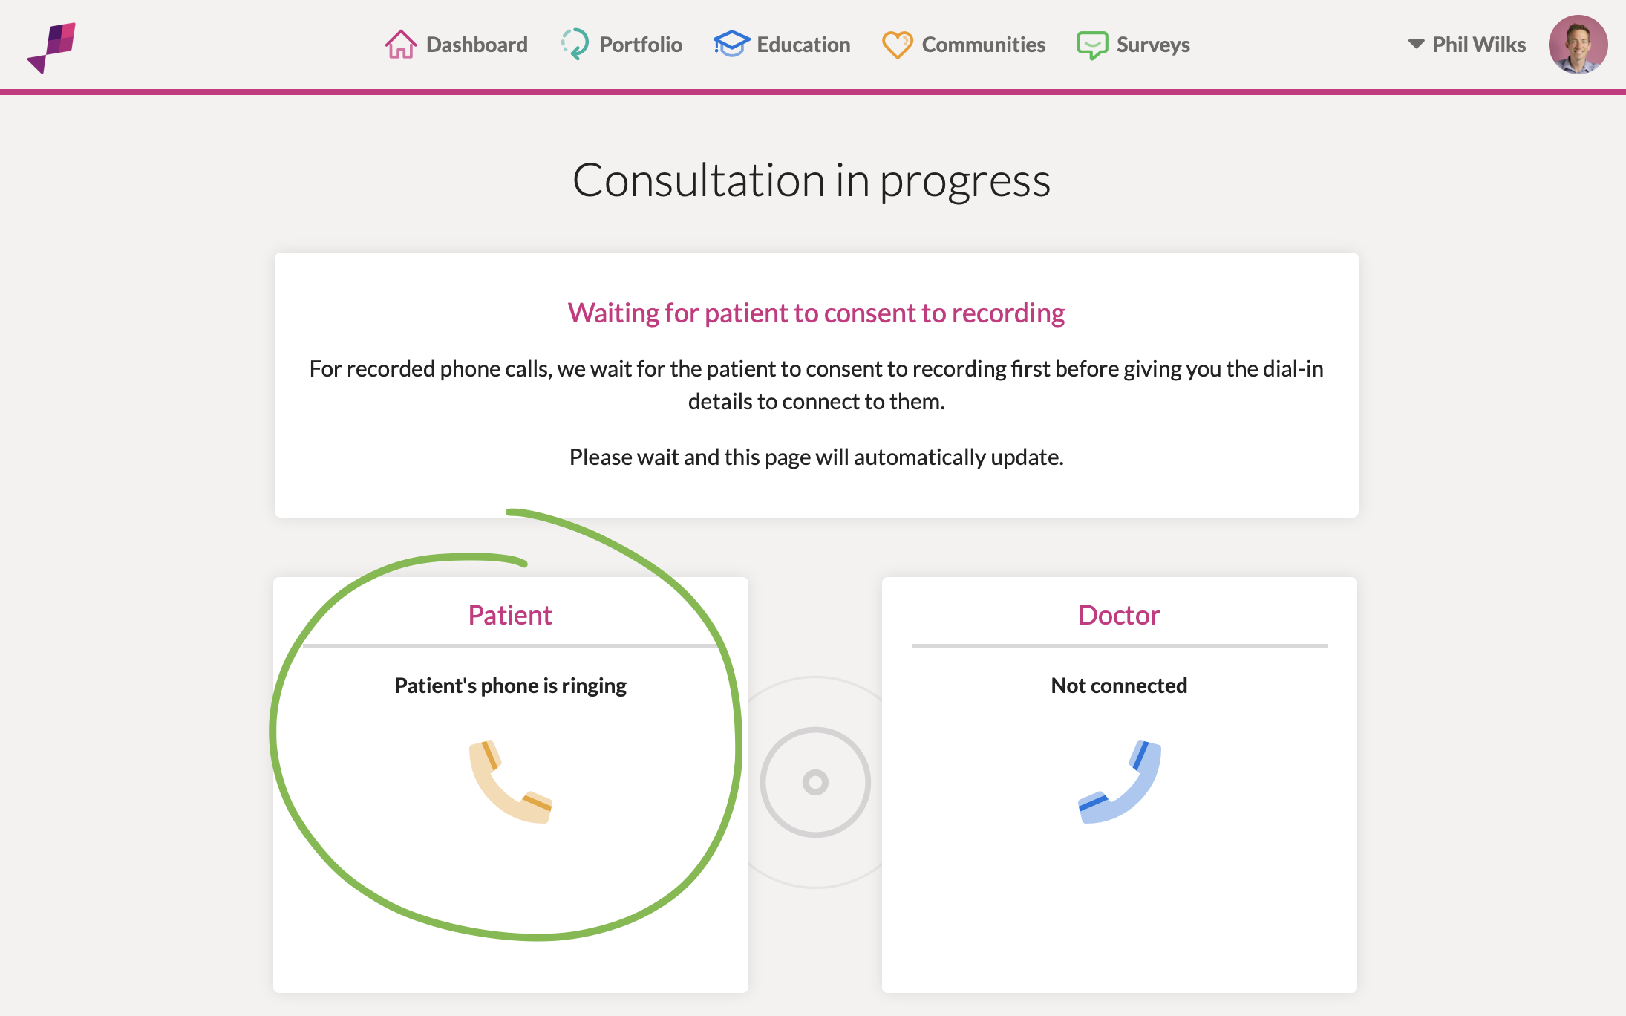This screenshot has width=1626, height=1016.
Task: Go to the Portfolio menu item
Action: tap(621, 45)
